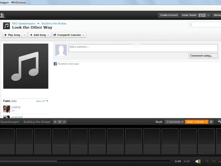Open the Radio: Activado orange dropdown

point(197,122)
